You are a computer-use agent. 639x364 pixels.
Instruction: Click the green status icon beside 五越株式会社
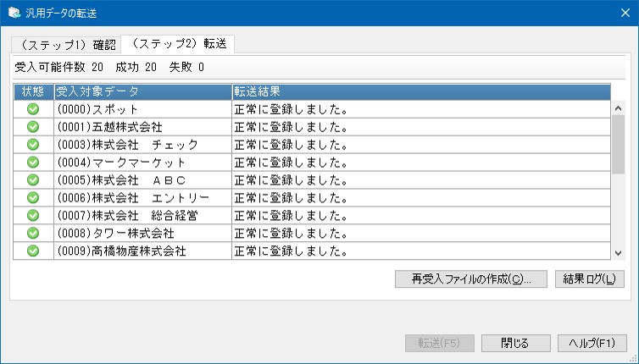pyautogui.click(x=33, y=127)
